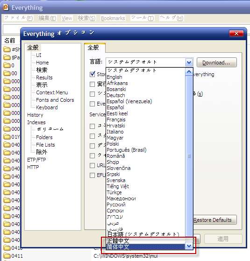
Task: Click the folder icon labeled 0
Action: pos(7,65)
